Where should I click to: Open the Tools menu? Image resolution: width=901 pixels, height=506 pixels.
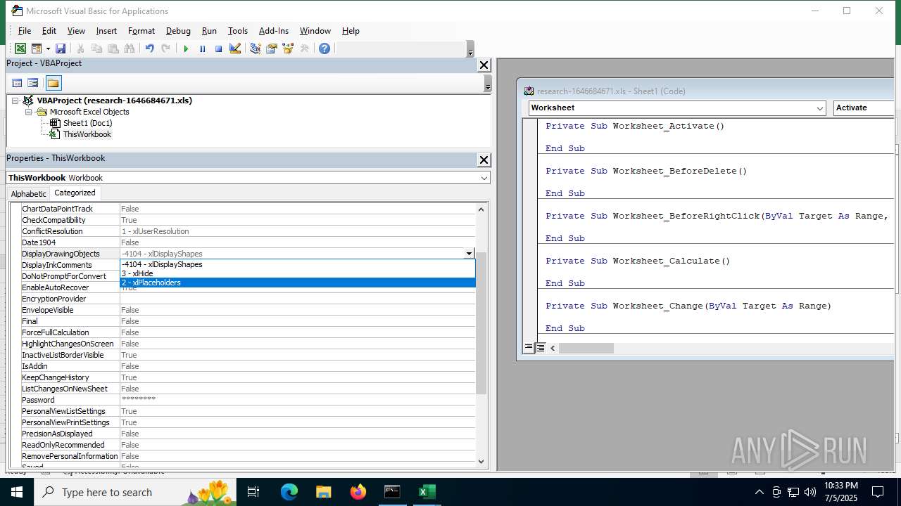[x=238, y=31]
